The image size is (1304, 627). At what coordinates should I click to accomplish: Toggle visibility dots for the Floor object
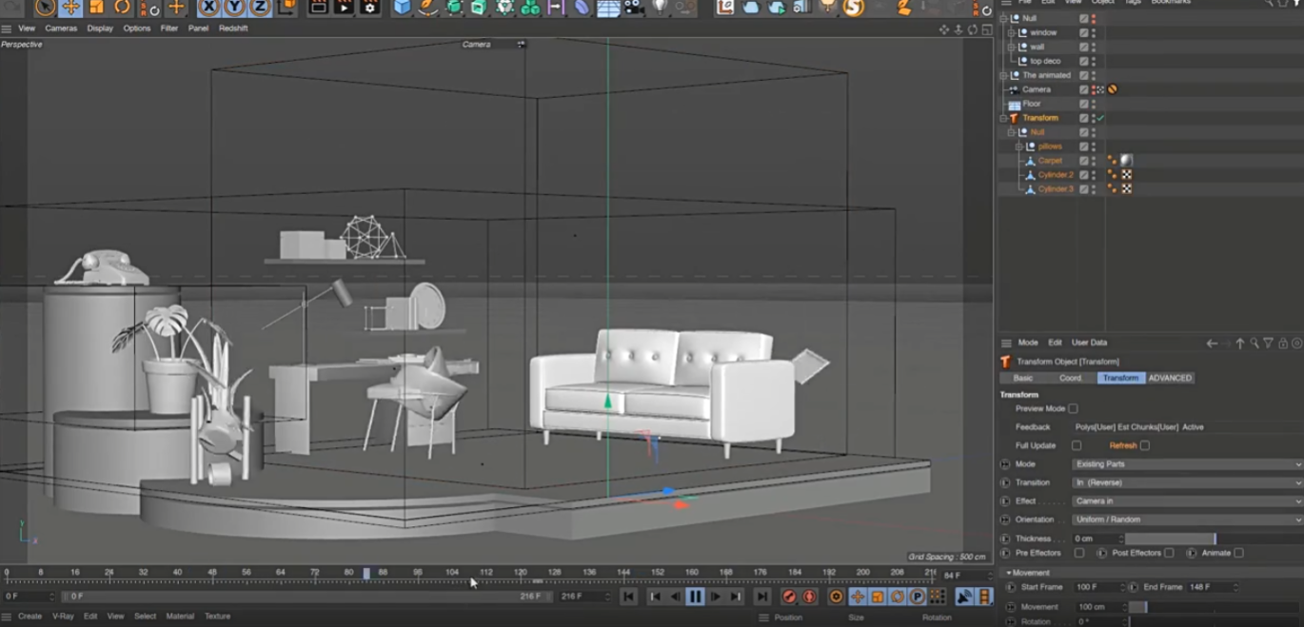[x=1094, y=104]
